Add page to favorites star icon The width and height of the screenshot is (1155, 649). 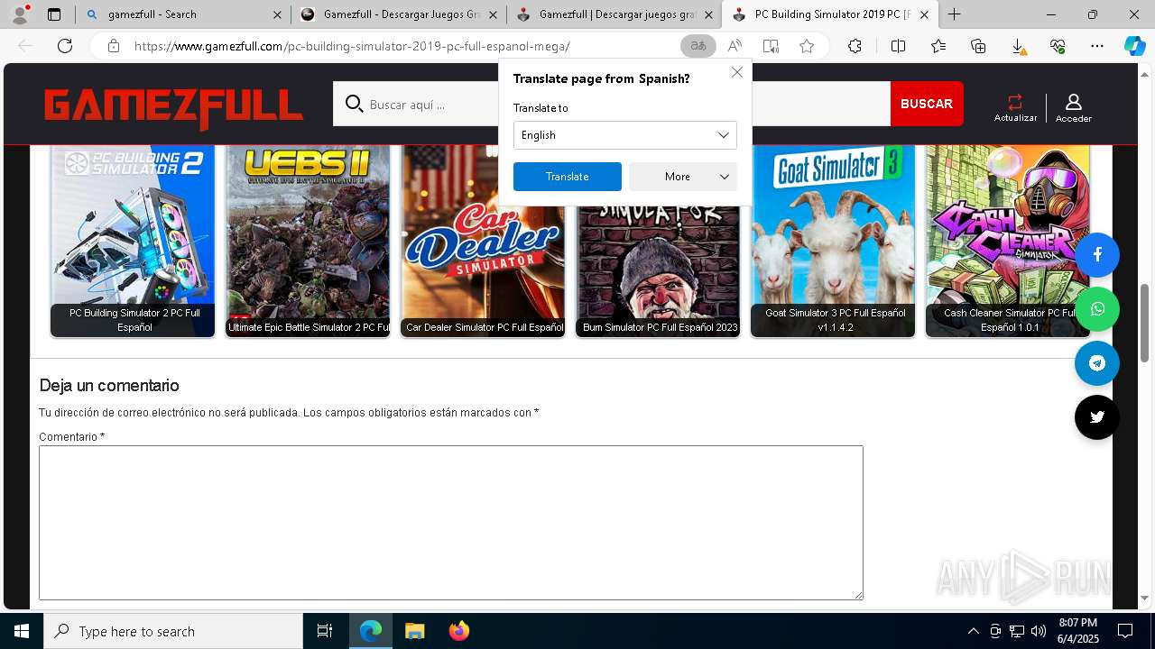(807, 46)
